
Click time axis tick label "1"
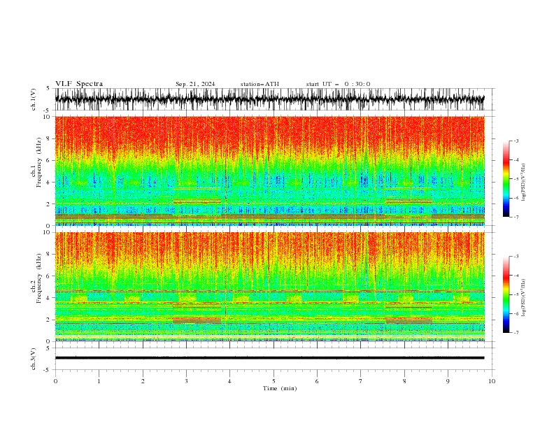tap(99, 381)
